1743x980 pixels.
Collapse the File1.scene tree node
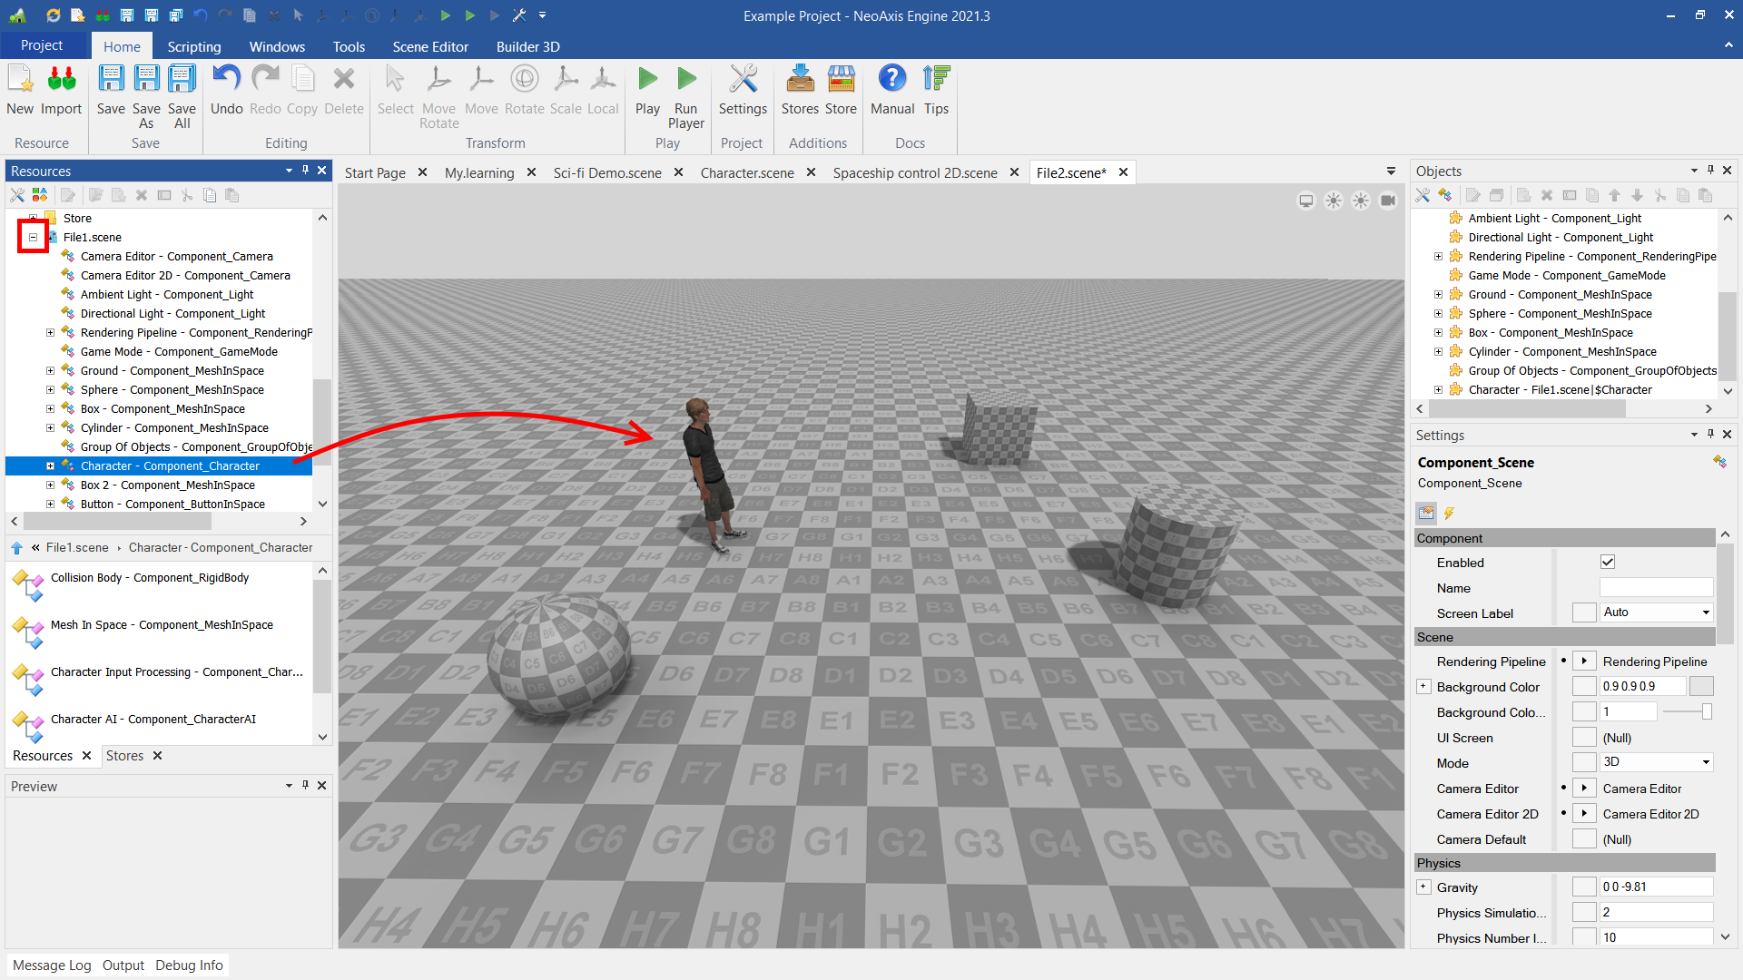33,238
